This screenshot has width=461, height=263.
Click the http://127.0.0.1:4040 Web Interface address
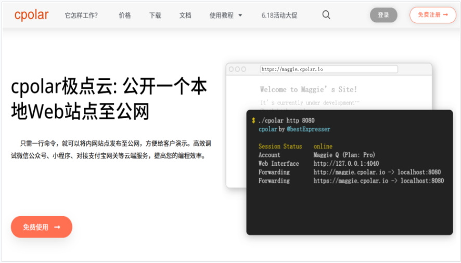click(x=346, y=164)
